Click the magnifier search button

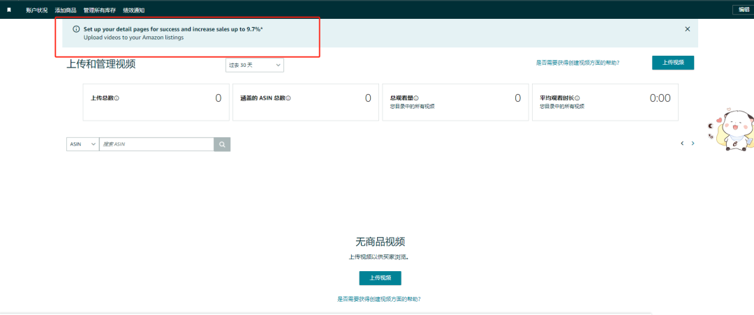[222, 144]
